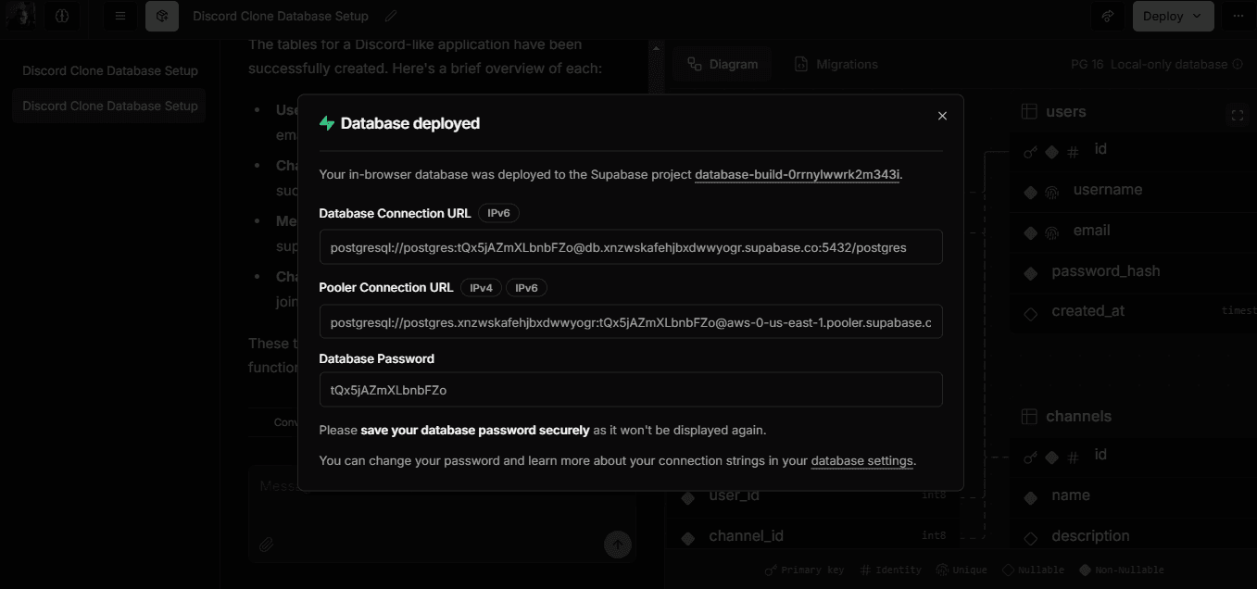This screenshot has height=589, width=1257.
Task: Click the share arrow icon near Deploy
Action: [x=1106, y=16]
